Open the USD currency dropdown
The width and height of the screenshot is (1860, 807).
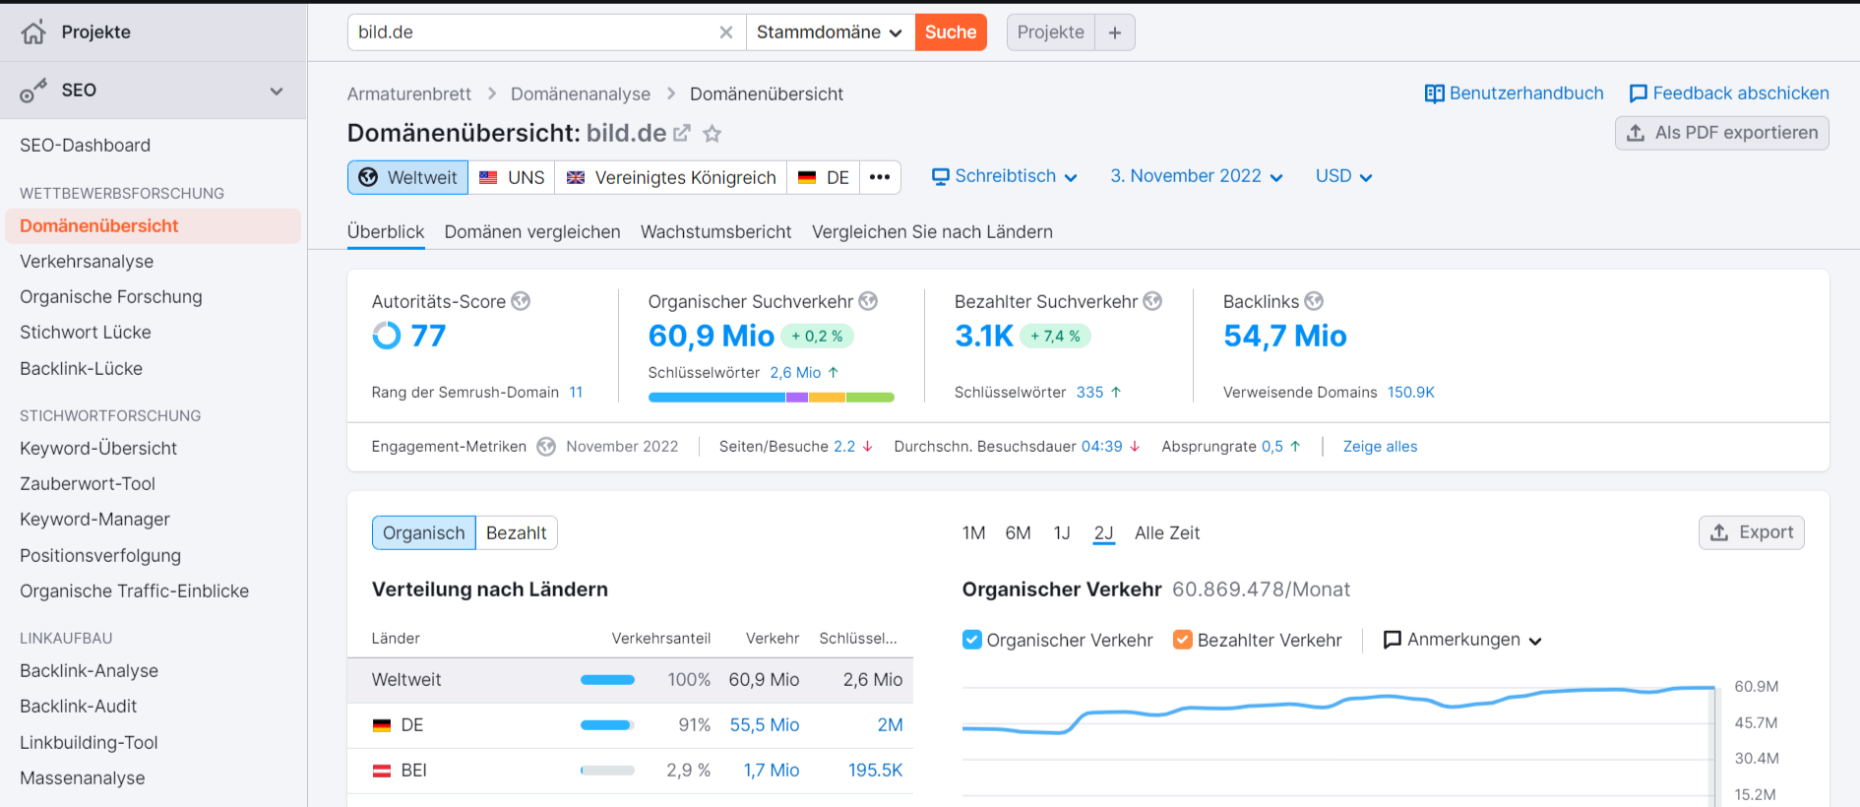click(x=1344, y=176)
